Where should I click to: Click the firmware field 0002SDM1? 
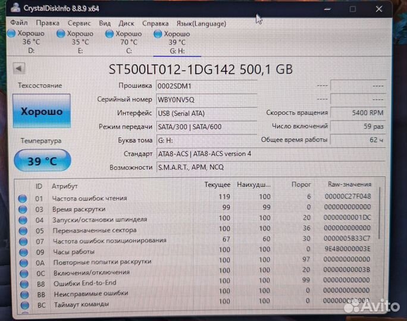206,86
